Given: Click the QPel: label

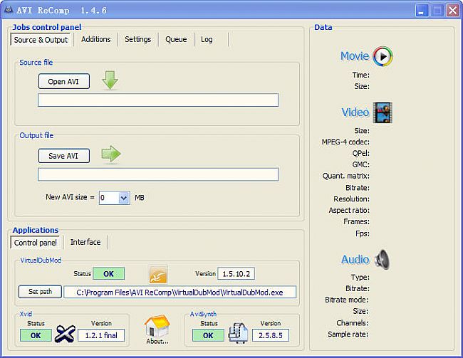Looking at the screenshot, I should [361, 153].
